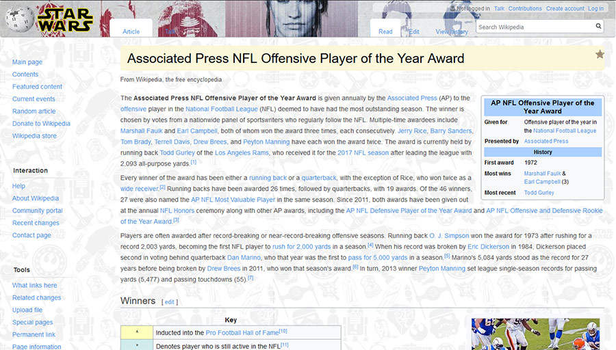The width and height of the screenshot is (616, 350).
Task: Select the Read tab
Action: coord(385,31)
